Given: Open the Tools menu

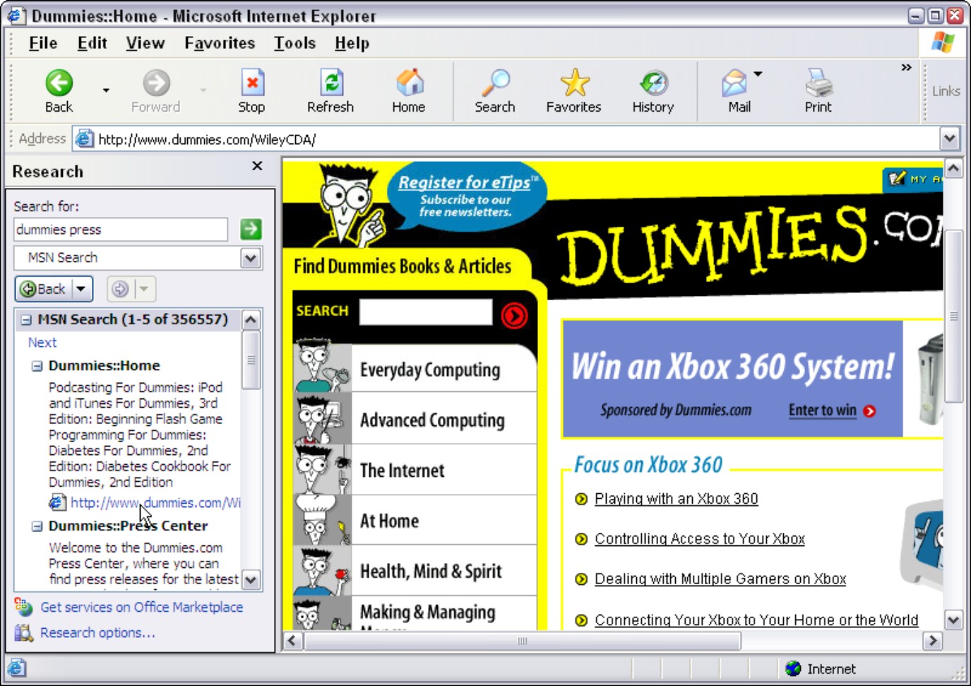Looking at the screenshot, I should (294, 43).
